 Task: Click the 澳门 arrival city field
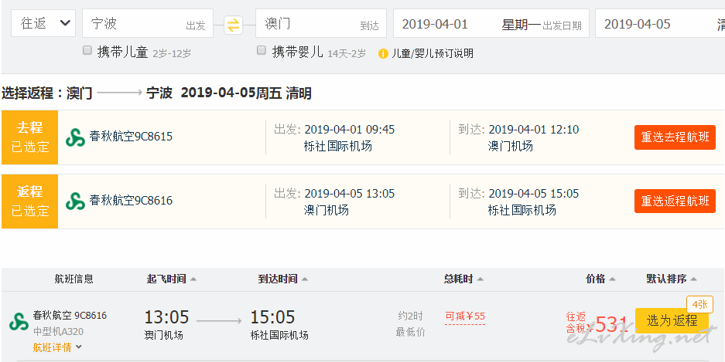[321, 23]
